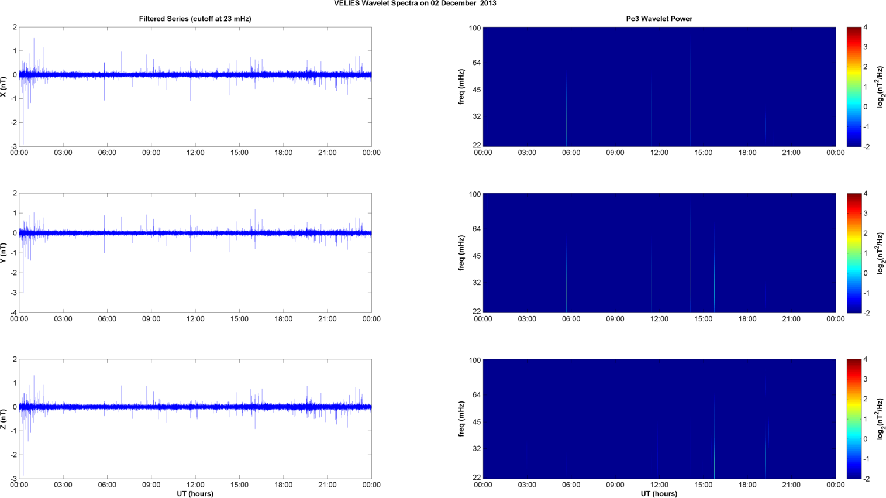Click the 09:00 tick under the middle spectrogram
Viewport: 886px width, 498px height.
tap(615, 319)
